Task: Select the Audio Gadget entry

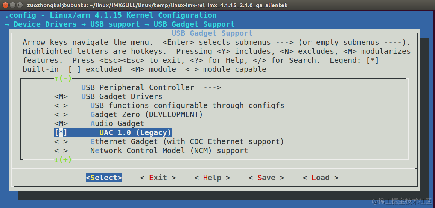Action: click(x=117, y=124)
